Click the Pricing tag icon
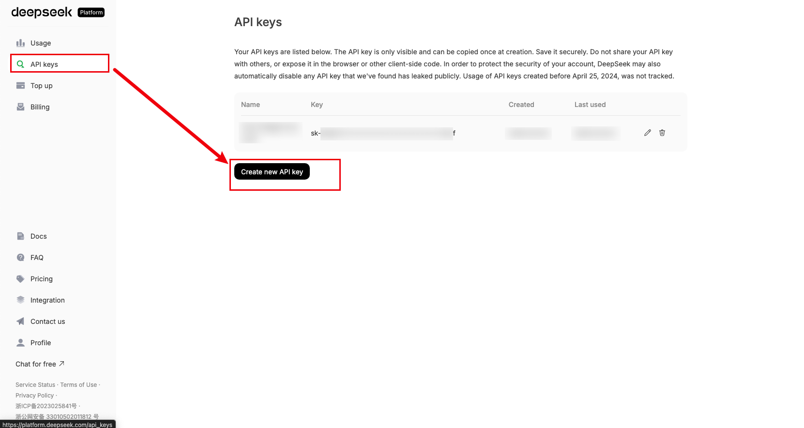This screenshot has height=428, width=804. click(x=20, y=279)
